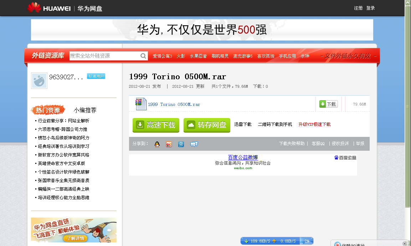Open 刷机精灵 from the red bar
The height and width of the screenshot is (246, 411).
coord(220,56)
